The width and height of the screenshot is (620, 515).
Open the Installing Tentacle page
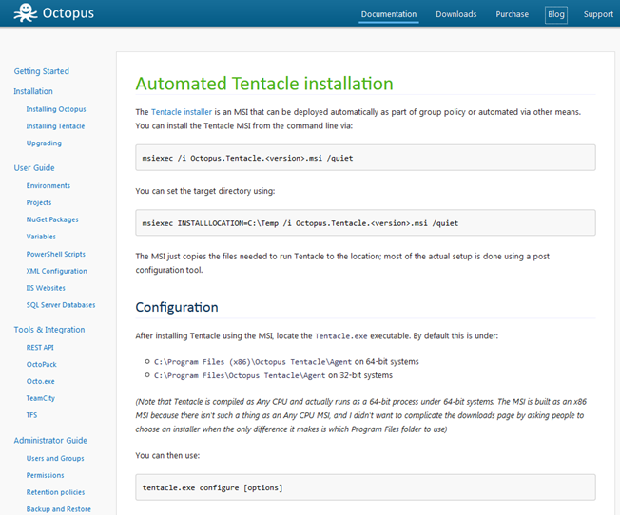tap(55, 126)
